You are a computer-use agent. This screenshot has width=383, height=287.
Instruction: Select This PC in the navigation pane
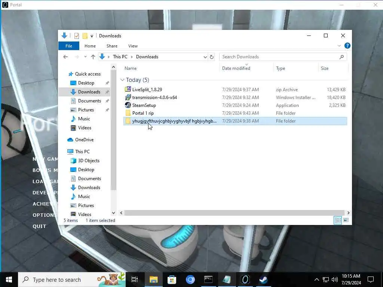[79, 152]
